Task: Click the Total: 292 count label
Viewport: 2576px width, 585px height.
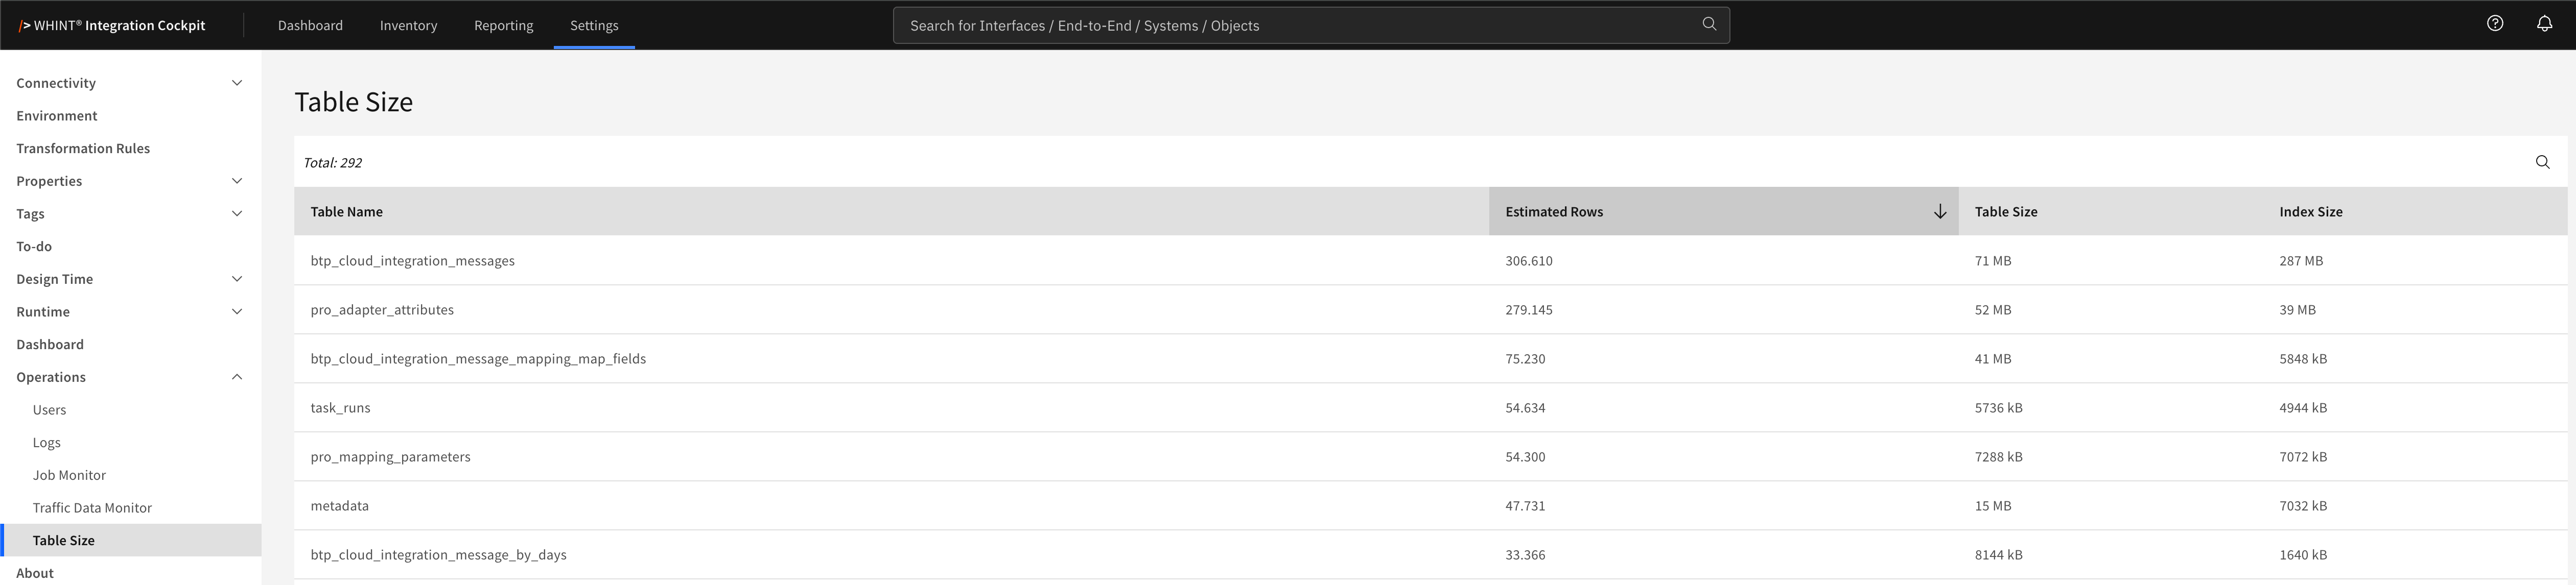Action: pyautogui.click(x=332, y=162)
